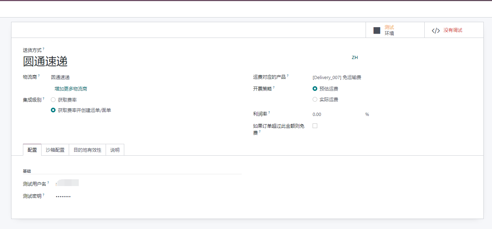Click the 开票策略 field label
Viewport: 492px width, 229px height.
coord(262,89)
